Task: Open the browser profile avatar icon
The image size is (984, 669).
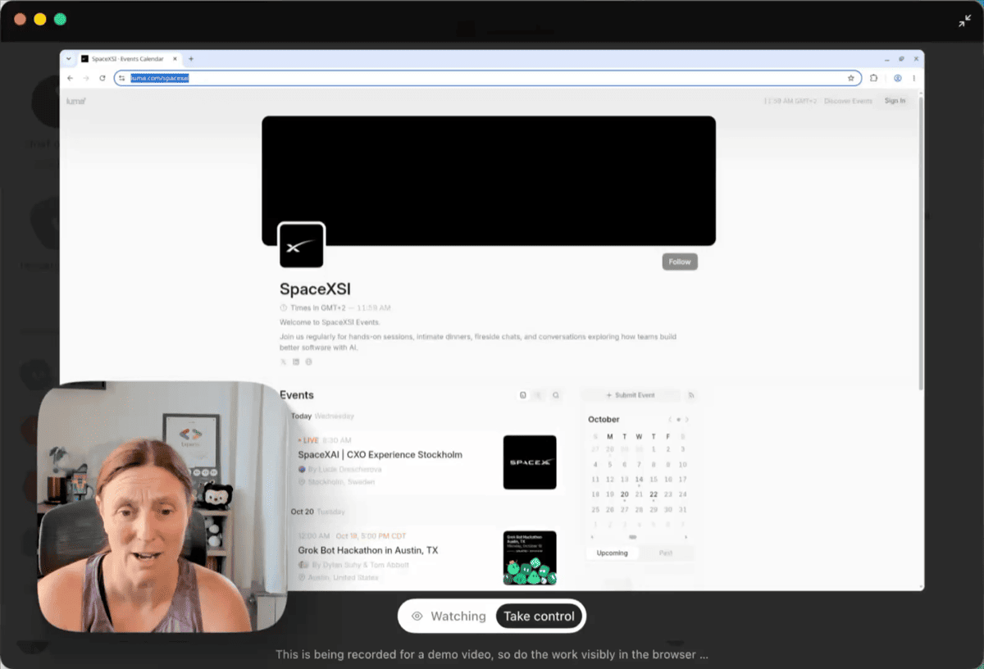Action: coord(898,78)
